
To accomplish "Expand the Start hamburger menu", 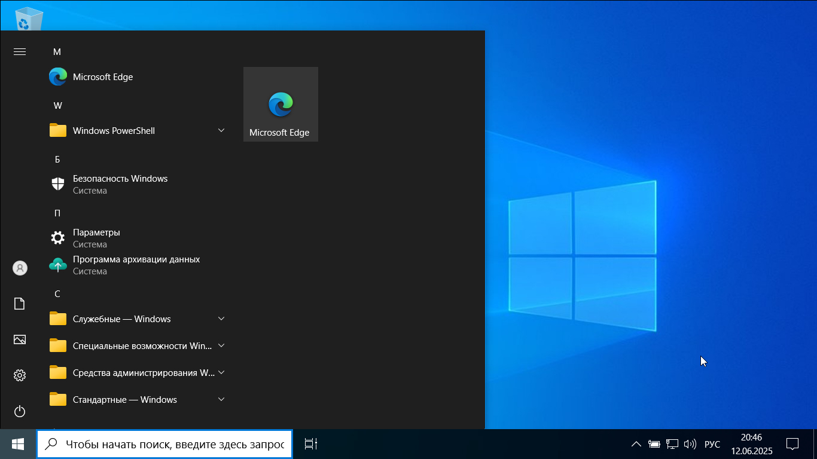I will click(20, 52).
